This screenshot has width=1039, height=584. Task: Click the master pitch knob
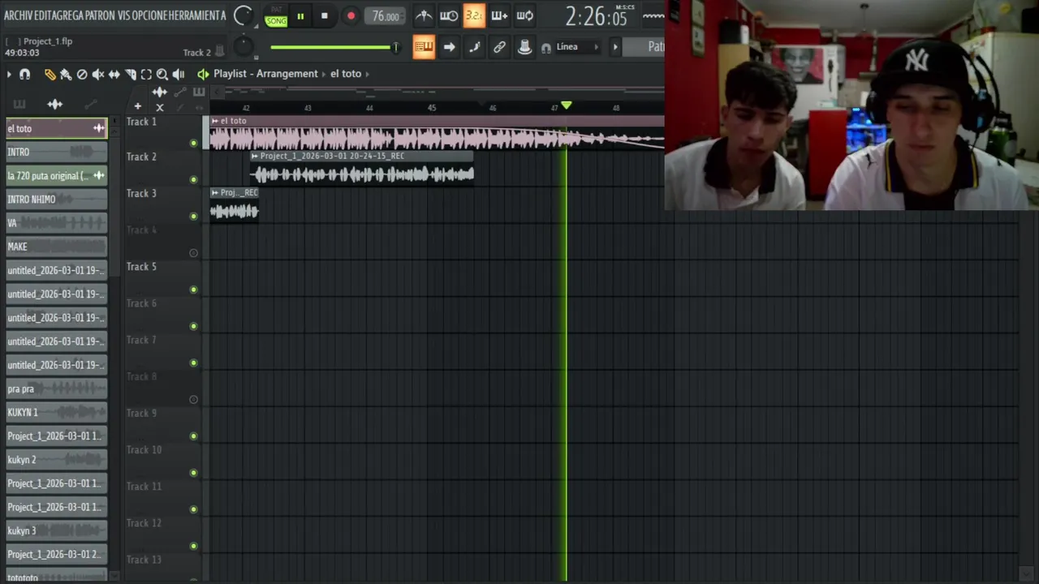pos(244,47)
